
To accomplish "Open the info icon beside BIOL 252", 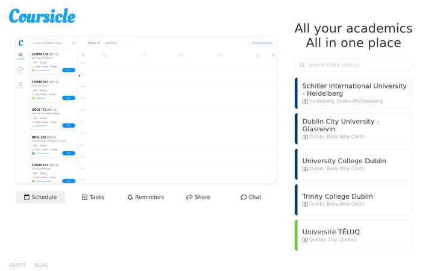I will tap(54, 137).
